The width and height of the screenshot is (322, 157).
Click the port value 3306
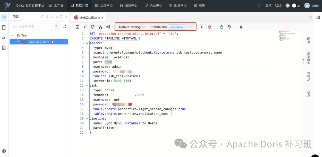[108, 62]
